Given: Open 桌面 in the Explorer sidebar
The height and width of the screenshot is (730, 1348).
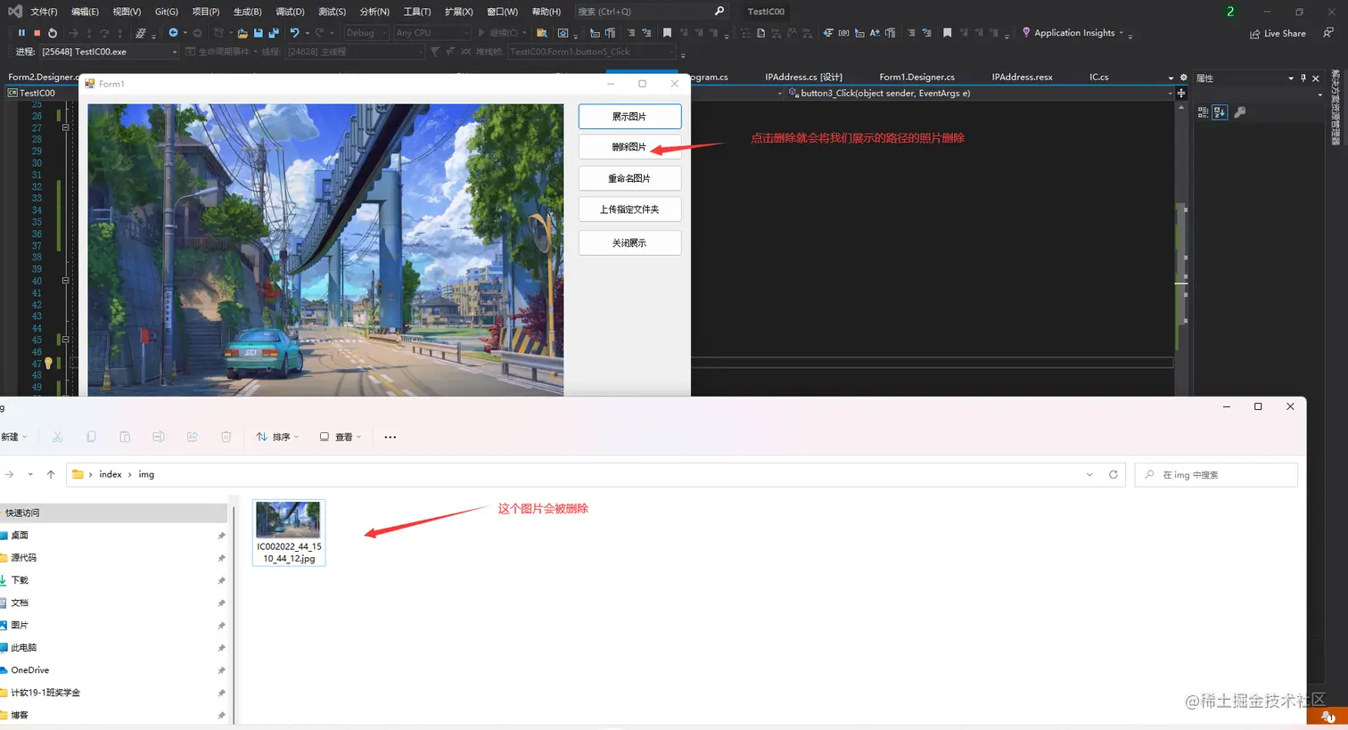Looking at the screenshot, I should (x=20, y=535).
